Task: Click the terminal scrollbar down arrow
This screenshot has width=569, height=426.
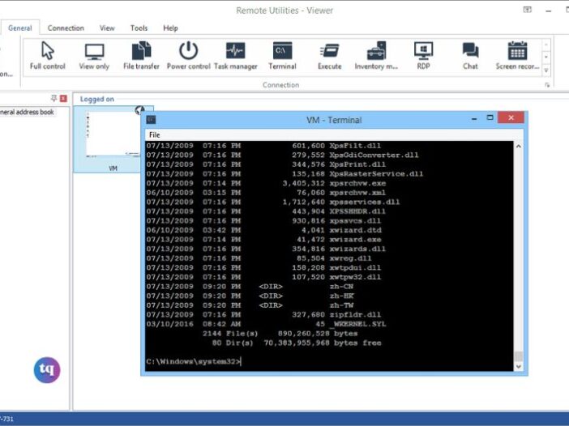Action: [519, 367]
